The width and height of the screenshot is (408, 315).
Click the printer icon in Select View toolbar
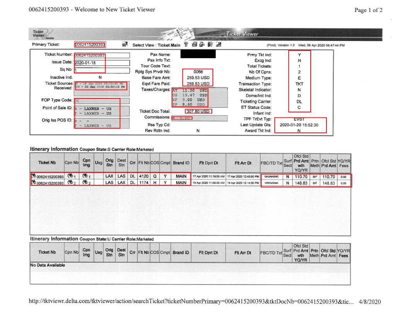coord(195,45)
